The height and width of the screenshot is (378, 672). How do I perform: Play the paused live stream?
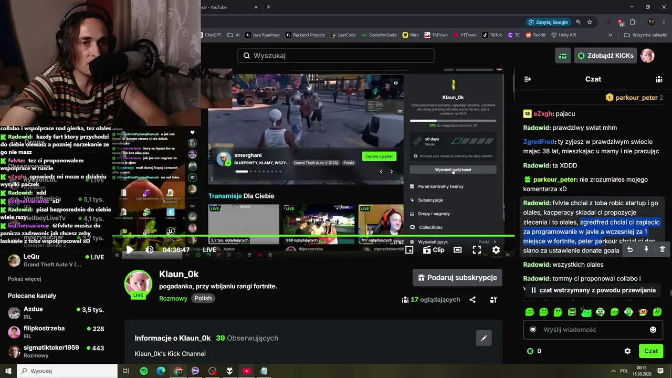pyautogui.click(x=129, y=250)
